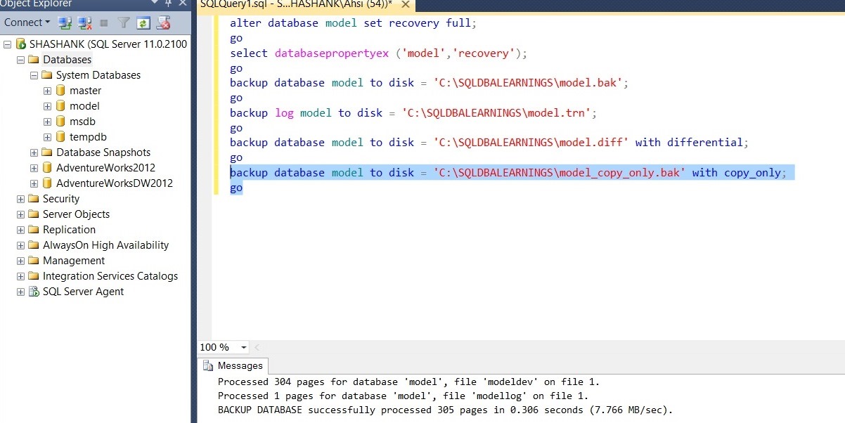
Task: Click the SHASHANK server icon
Action: pyautogui.click(x=20, y=44)
